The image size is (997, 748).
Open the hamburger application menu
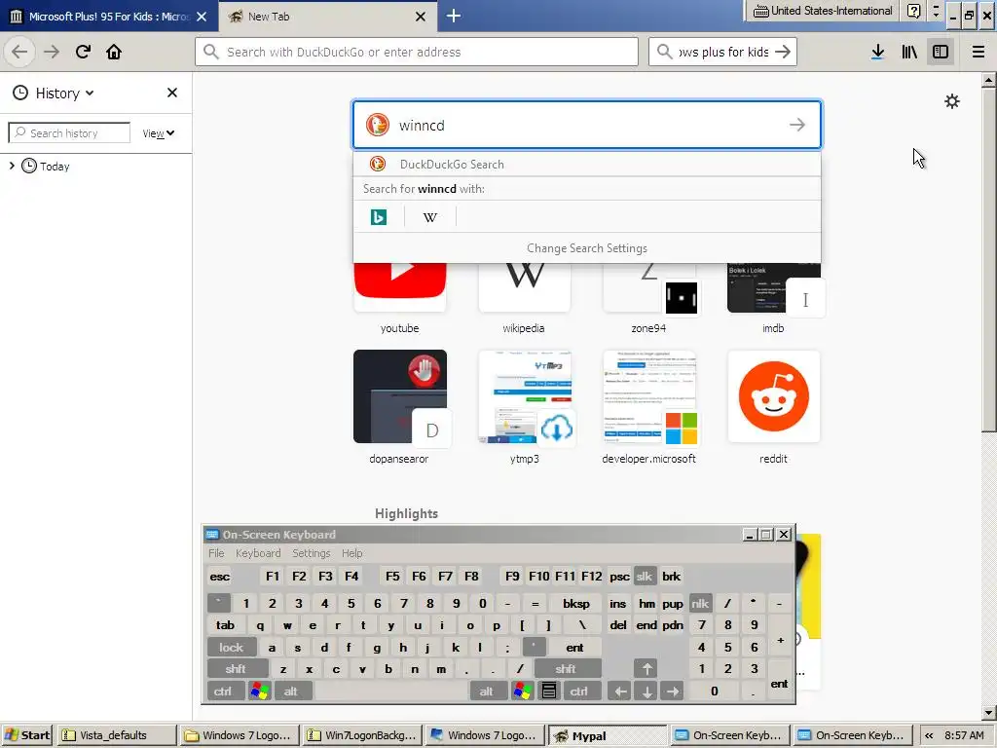(978, 52)
